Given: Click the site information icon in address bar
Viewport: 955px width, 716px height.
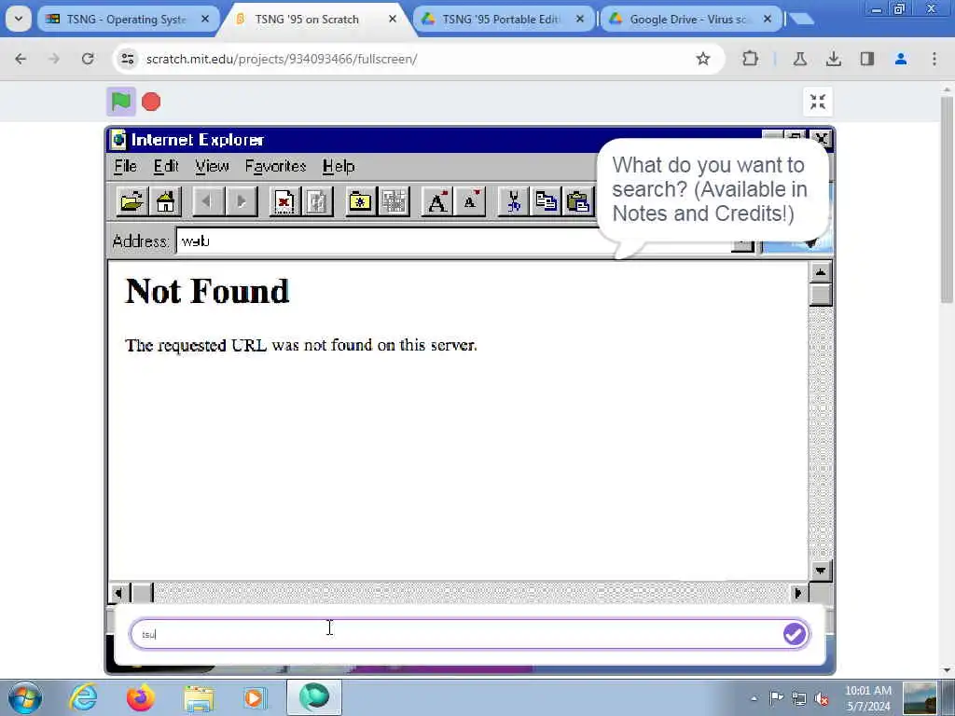Looking at the screenshot, I should click(127, 59).
